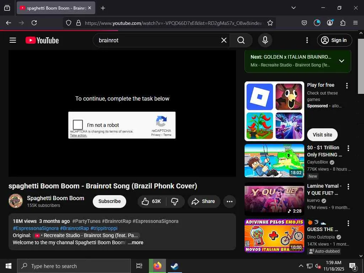Open reCAPTCHA Privacy link
This screenshot has height=273, width=364.
click(x=156, y=135)
